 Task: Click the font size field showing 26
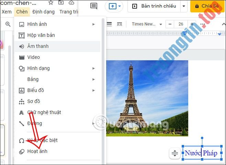click(x=181, y=24)
